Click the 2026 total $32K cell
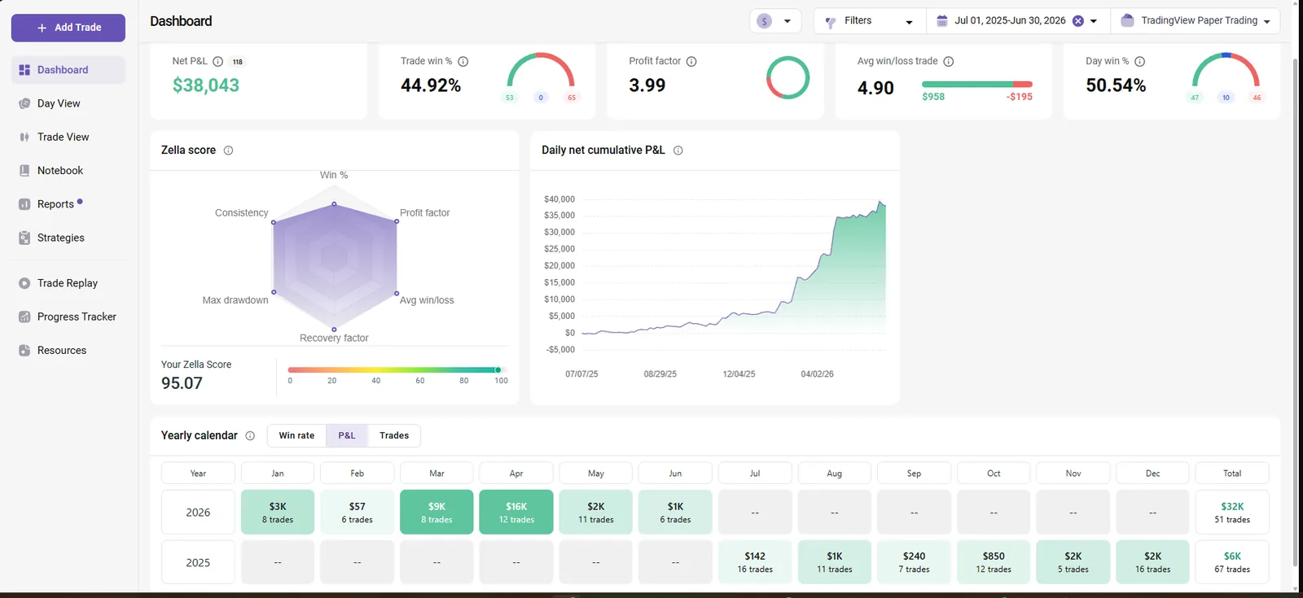This screenshot has width=1303, height=598. click(1232, 513)
